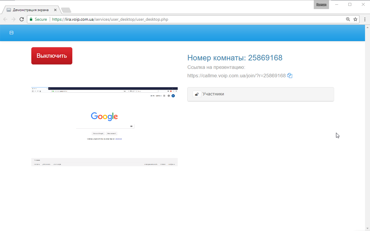
Task: Open a new browser tab
Action: (x=66, y=10)
